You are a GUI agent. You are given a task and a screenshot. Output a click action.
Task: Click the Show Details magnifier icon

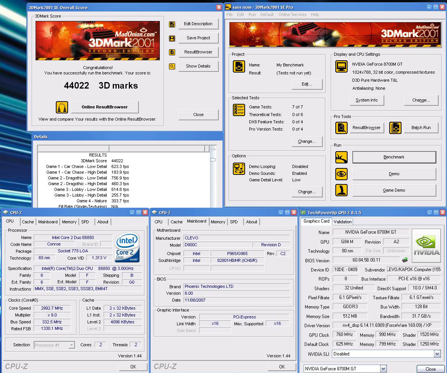(172, 66)
